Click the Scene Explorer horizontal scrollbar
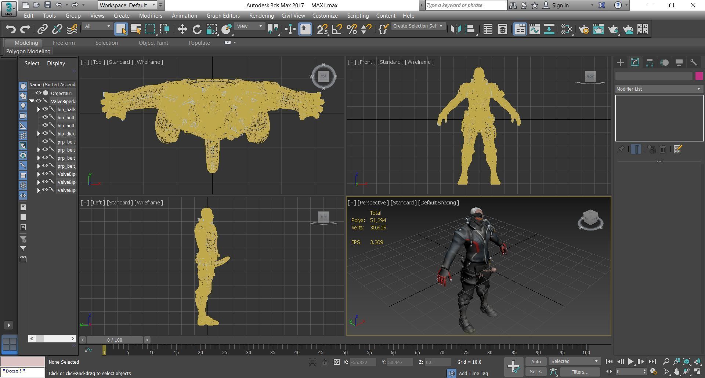Viewport: 705px width, 378px height. pos(52,338)
